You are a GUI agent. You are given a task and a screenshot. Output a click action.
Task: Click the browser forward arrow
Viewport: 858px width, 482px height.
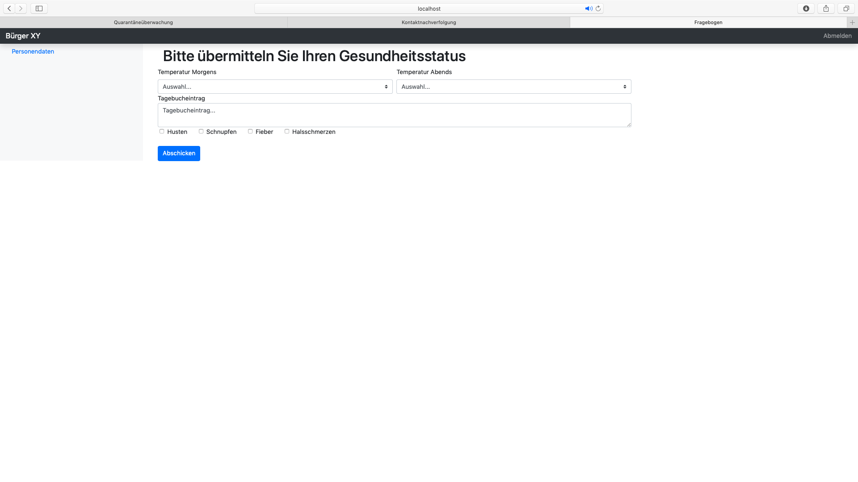(21, 8)
